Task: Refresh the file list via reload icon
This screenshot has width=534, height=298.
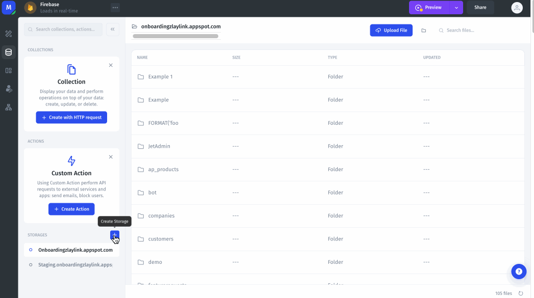Action: coord(521,293)
